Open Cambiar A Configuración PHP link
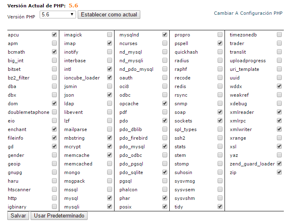 coord(248,13)
